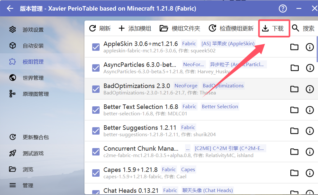This screenshot has width=318, height=195.
Task: Click the NeoForge tag on BadOptimizations row
Action: coord(186,86)
